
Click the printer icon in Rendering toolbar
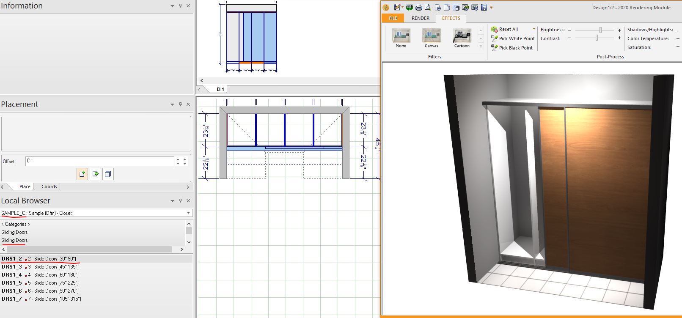pos(418,7)
